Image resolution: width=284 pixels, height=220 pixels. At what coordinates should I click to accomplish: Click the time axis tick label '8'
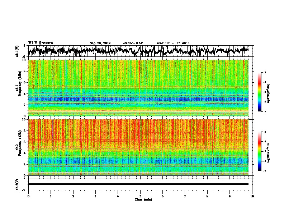pos(207,196)
